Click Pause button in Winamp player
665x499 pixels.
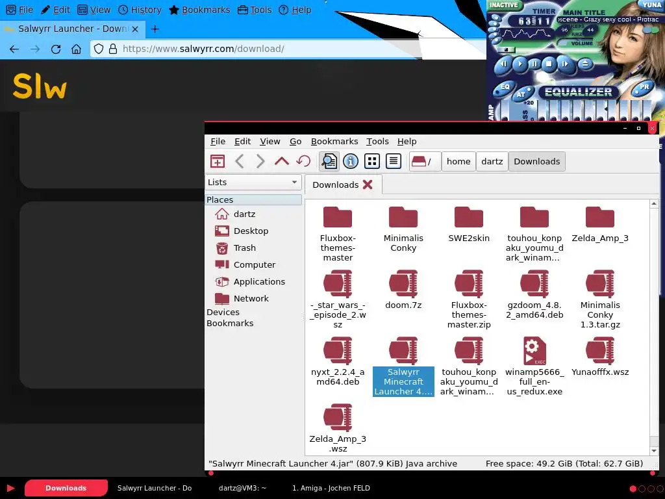point(534,64)
